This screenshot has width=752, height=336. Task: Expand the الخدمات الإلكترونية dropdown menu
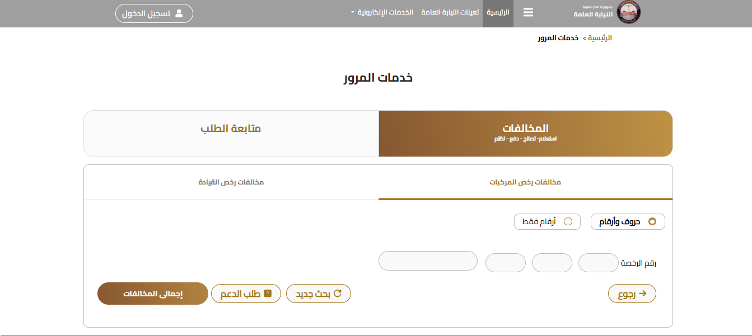(x=385, y=12)
